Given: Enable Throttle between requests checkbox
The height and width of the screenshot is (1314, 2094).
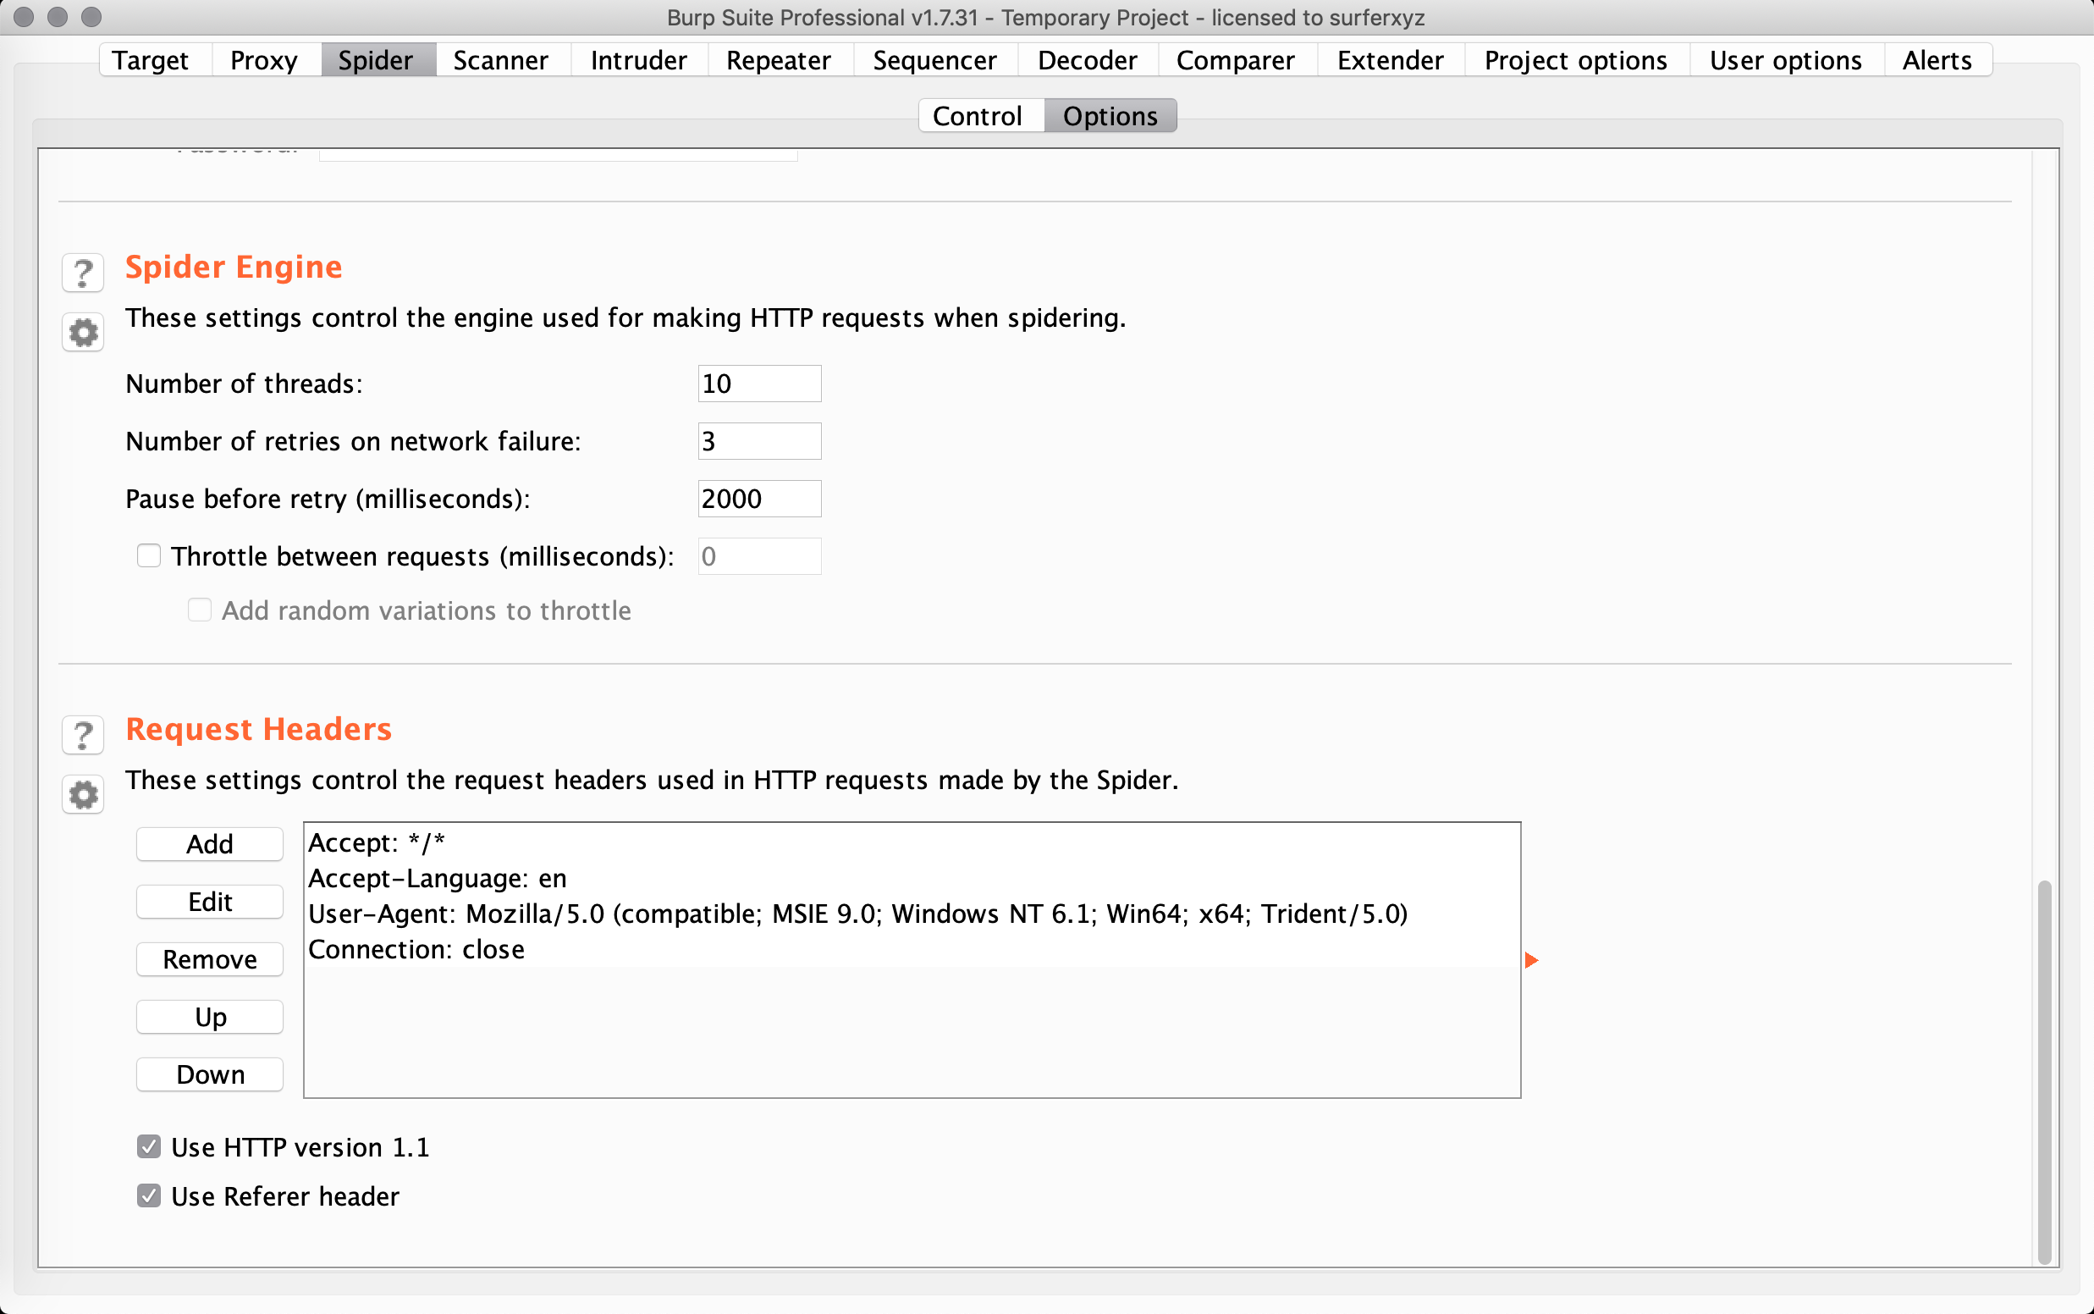Looking at the screenshot, I should [x=148, y=556].
